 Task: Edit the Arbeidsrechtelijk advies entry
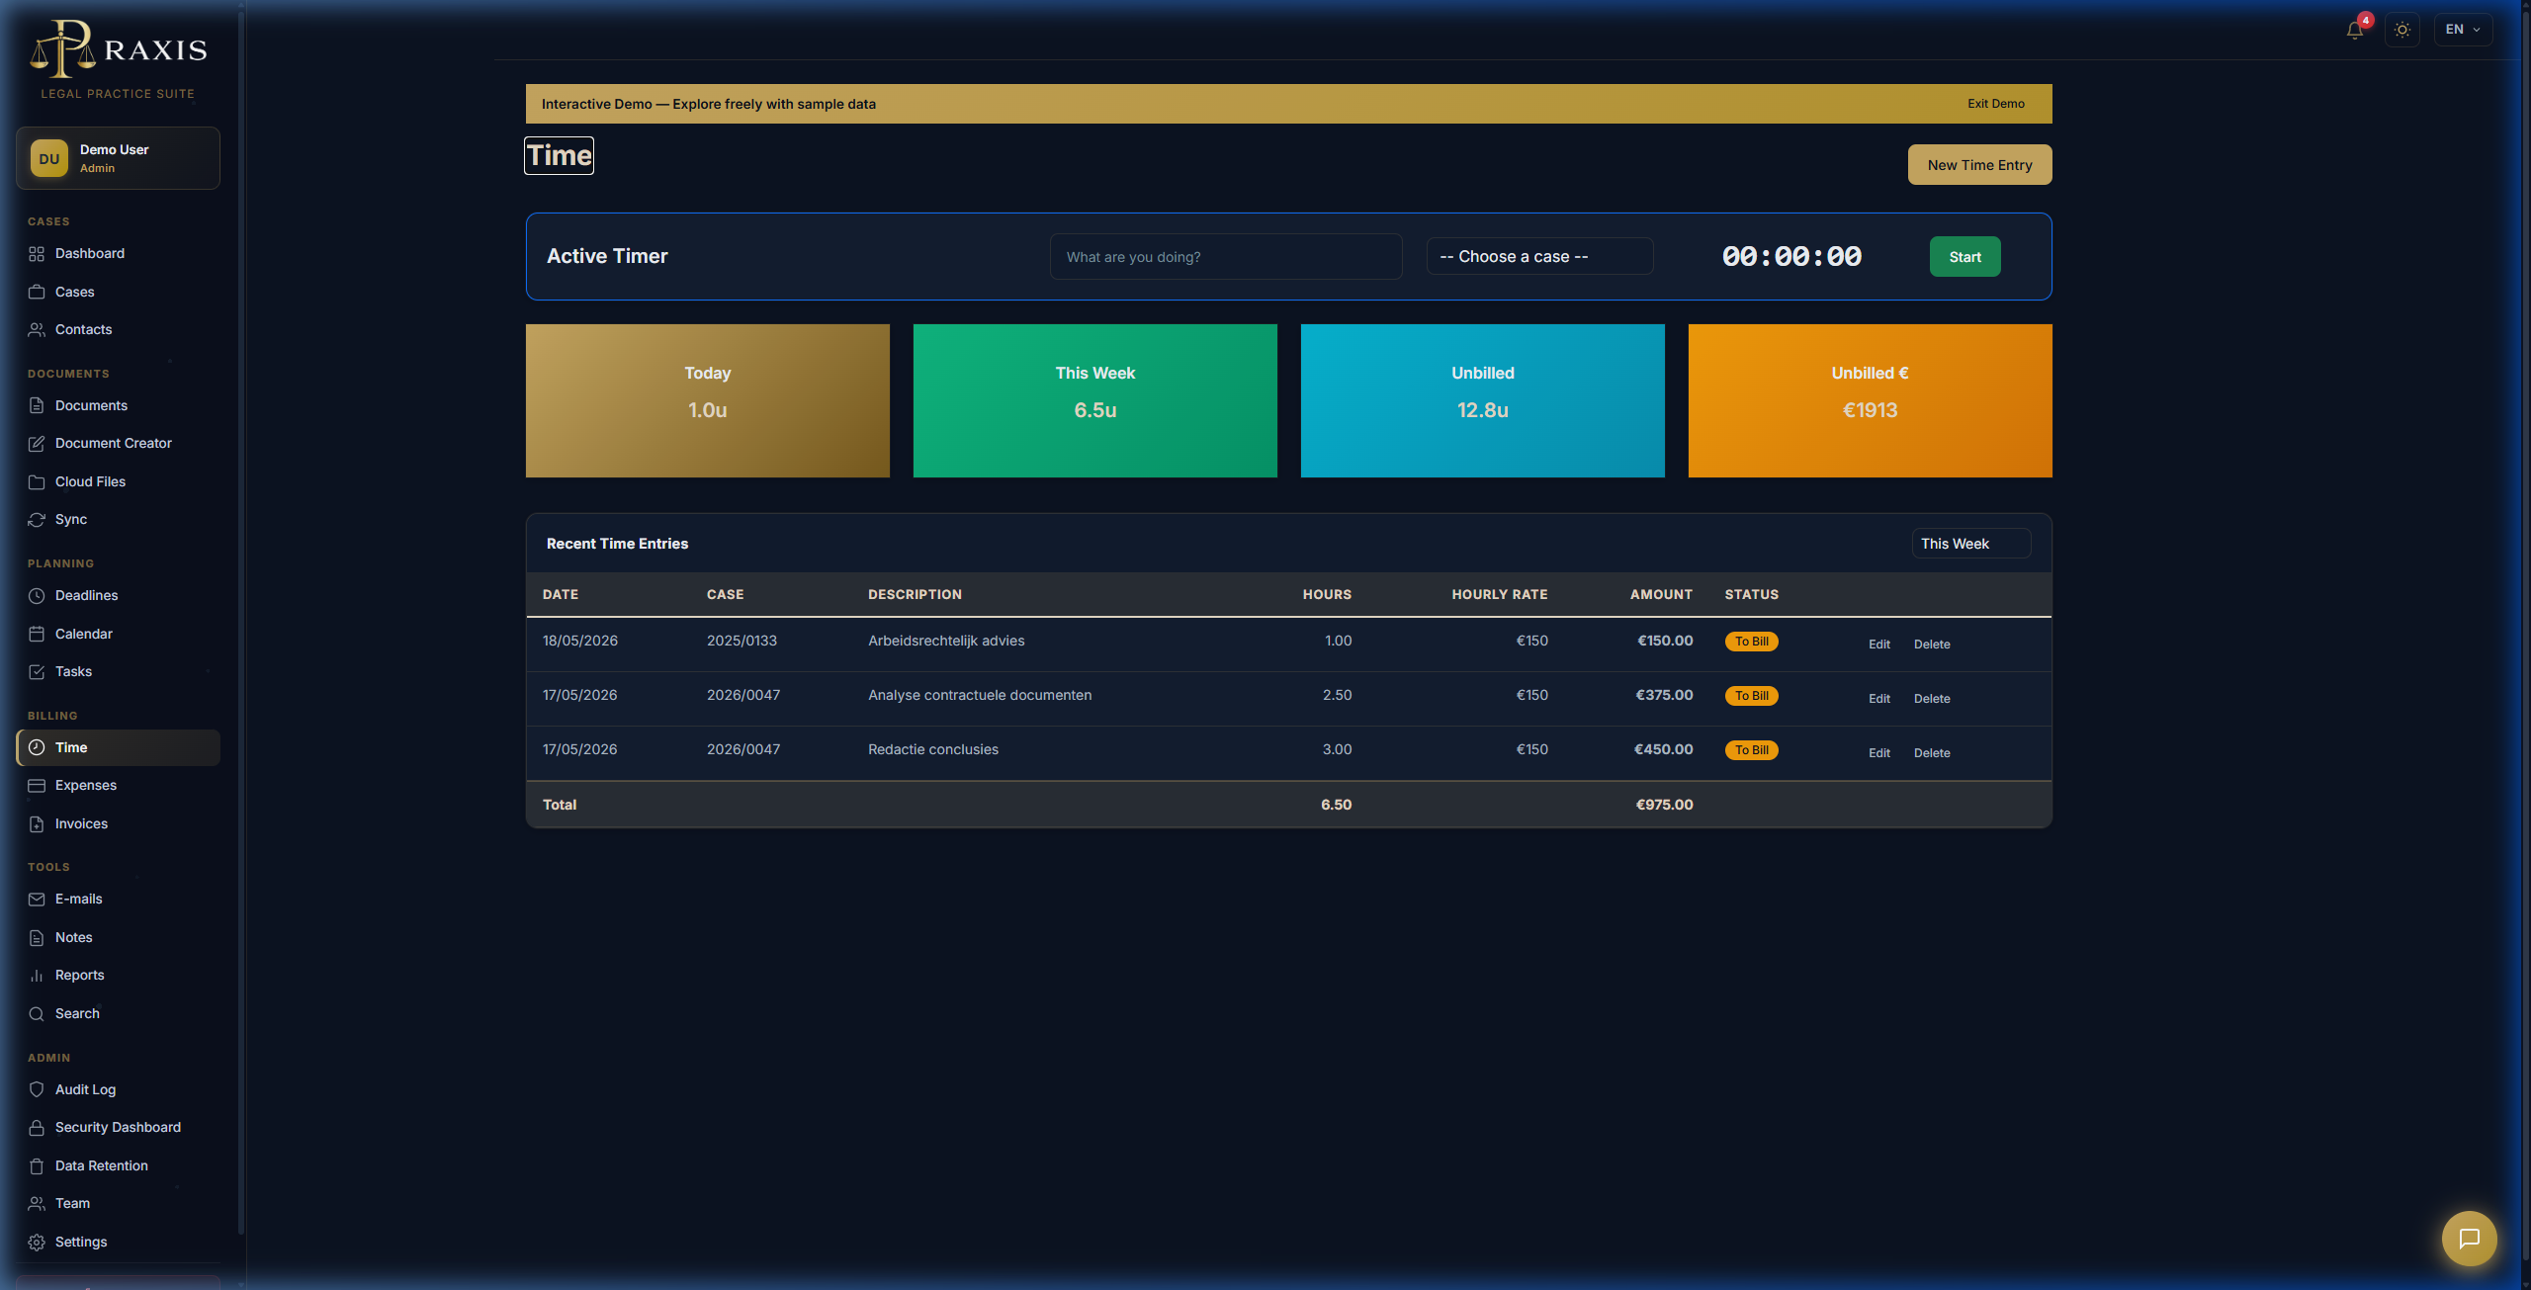pos(1878,645)
